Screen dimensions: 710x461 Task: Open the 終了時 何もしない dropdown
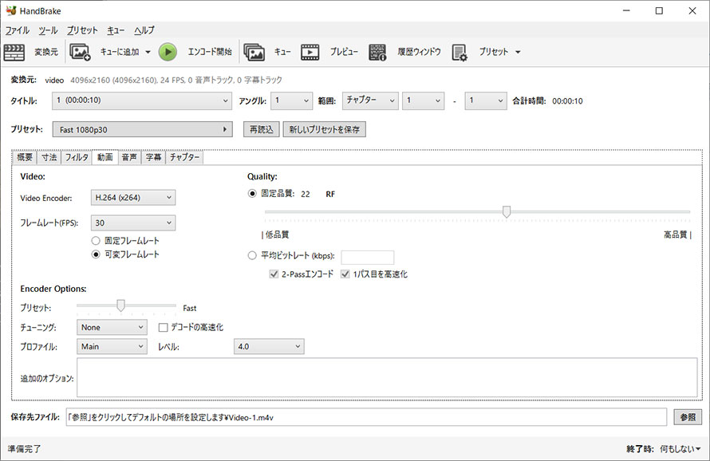(680, 449)
